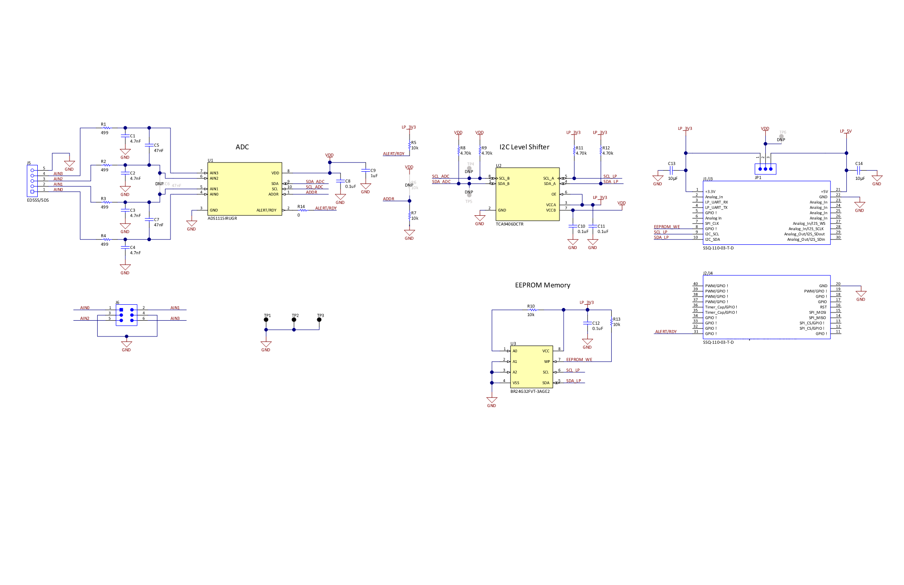The height and width of the screenshot is (585, 904).
Task: Select capacitor C13 10µF symbol
Action: click(671, 171)
